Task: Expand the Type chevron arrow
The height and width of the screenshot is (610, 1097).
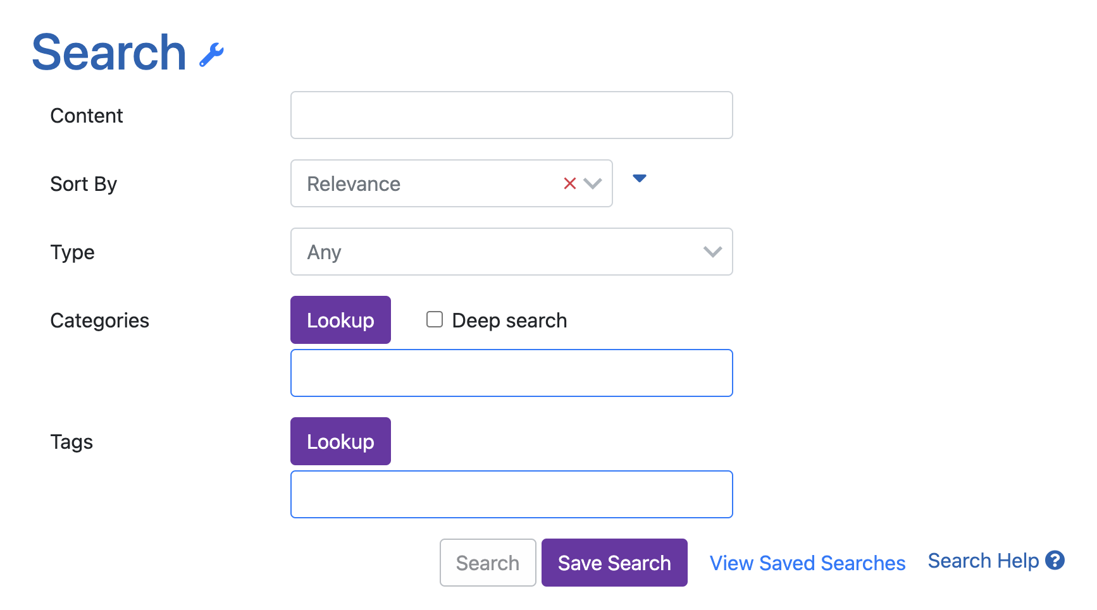Action: (x=712, y=252)
